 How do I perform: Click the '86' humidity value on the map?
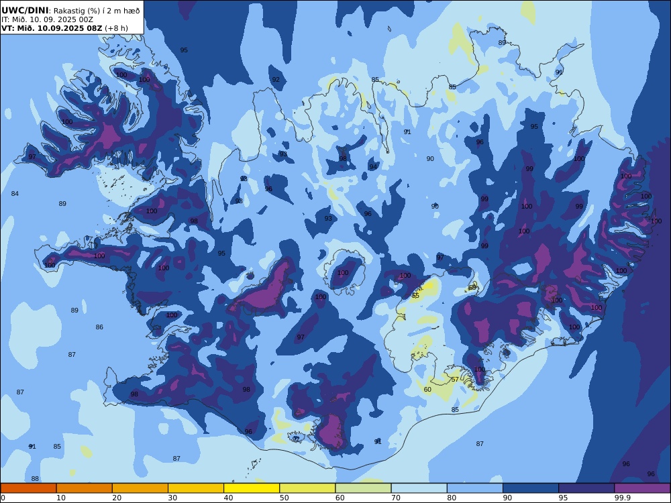tap(99, 327)
